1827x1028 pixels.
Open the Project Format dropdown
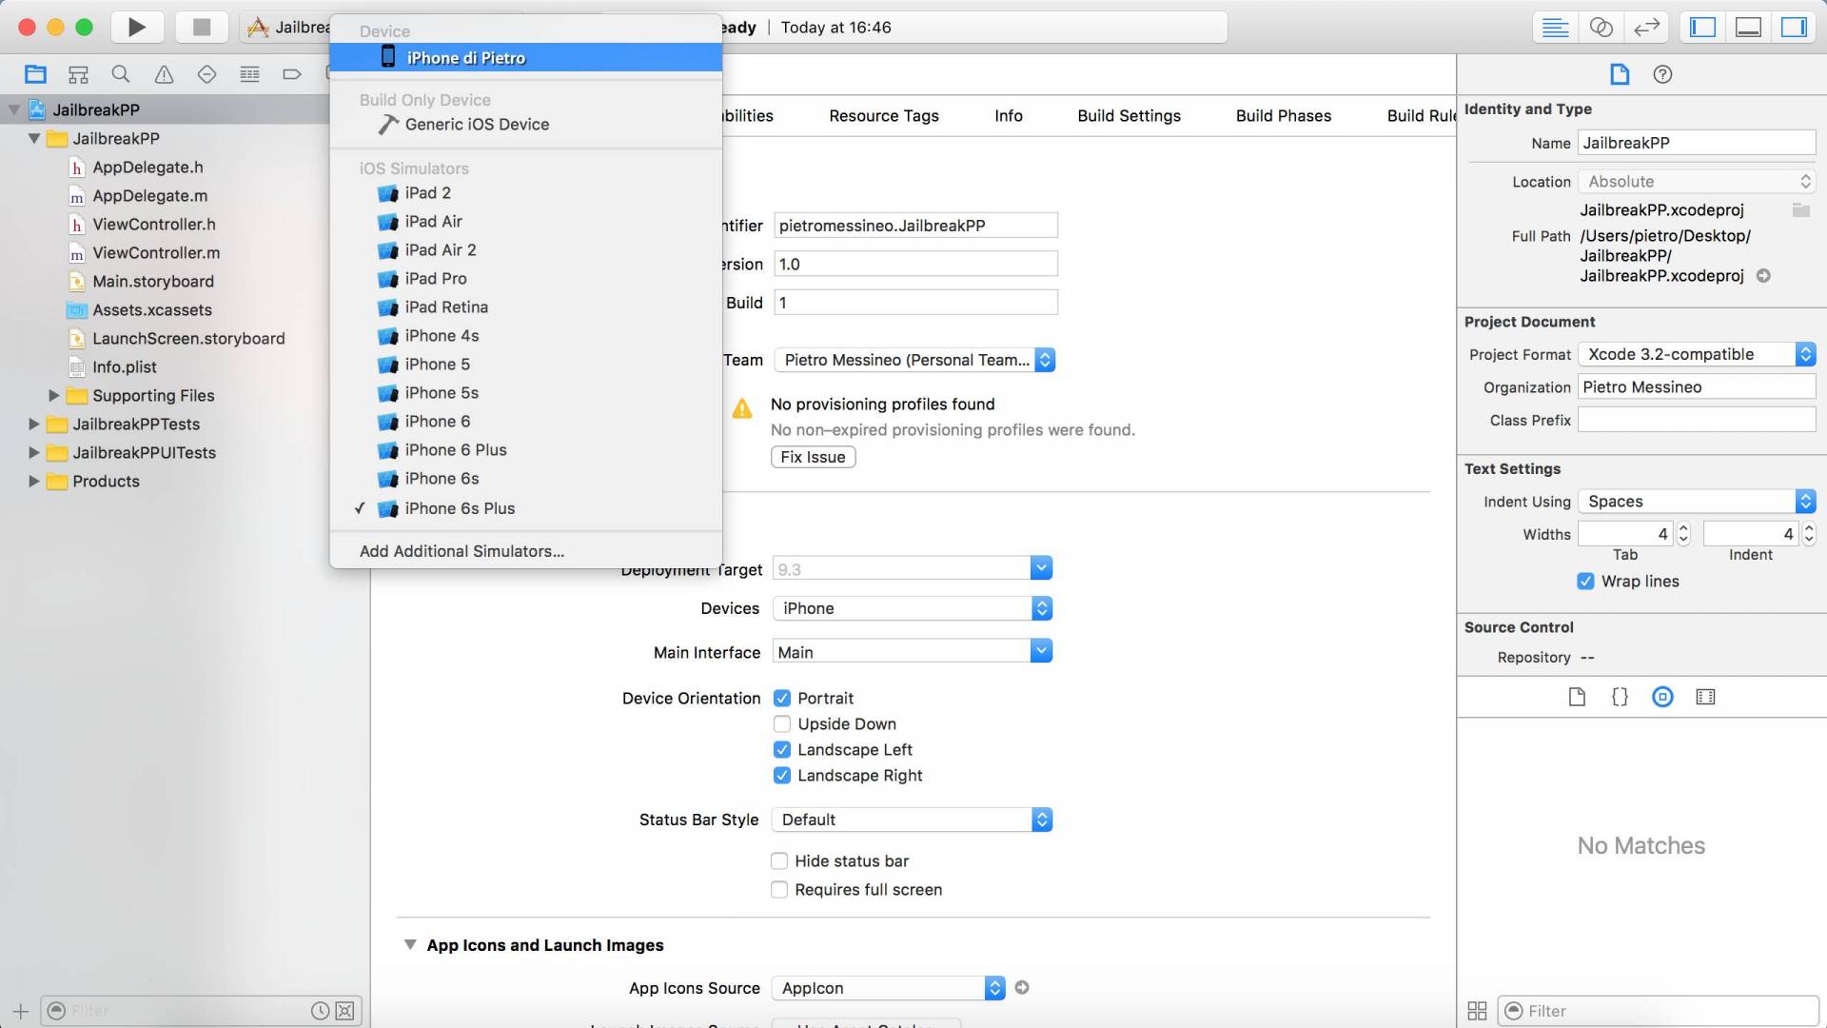pyautogui.click(x=1697, y=354)
